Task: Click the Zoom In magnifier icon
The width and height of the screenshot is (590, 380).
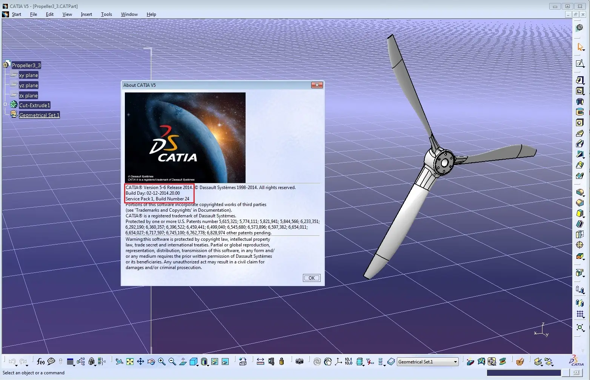Action: pyautogui.click(x=162, y=362)
